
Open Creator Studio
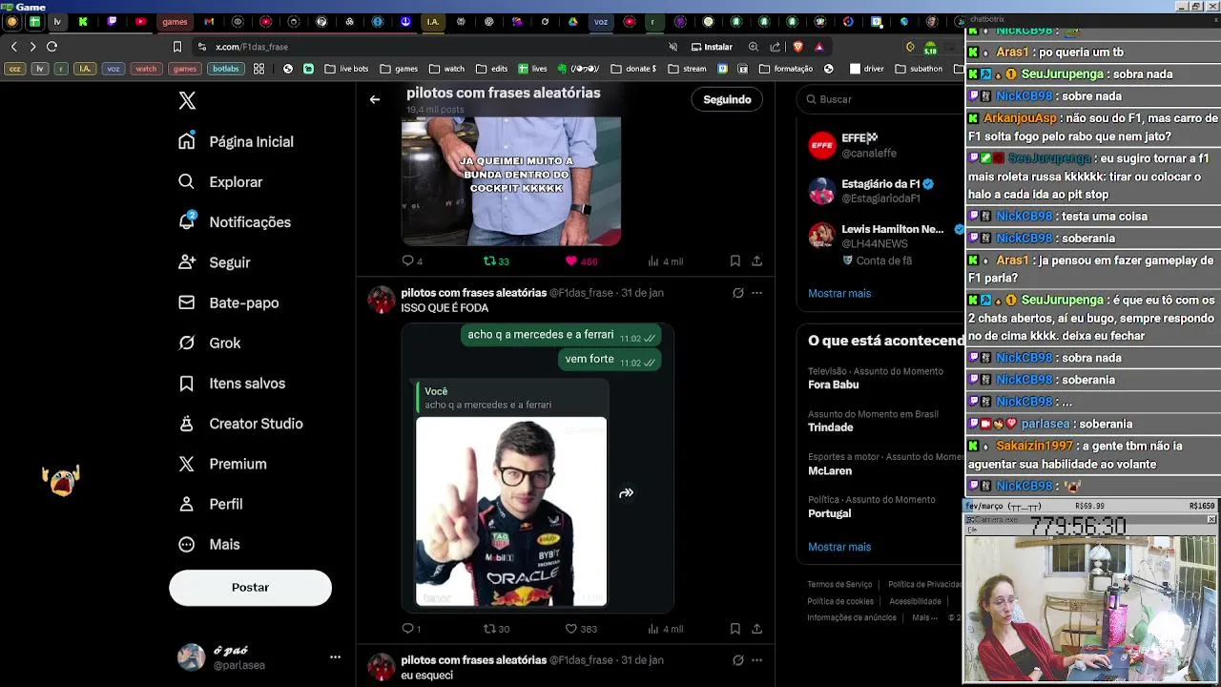[x=241, y=424]
